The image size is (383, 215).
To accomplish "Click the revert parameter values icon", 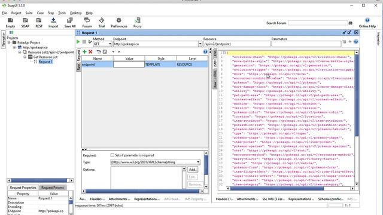I will click(98, 52).
